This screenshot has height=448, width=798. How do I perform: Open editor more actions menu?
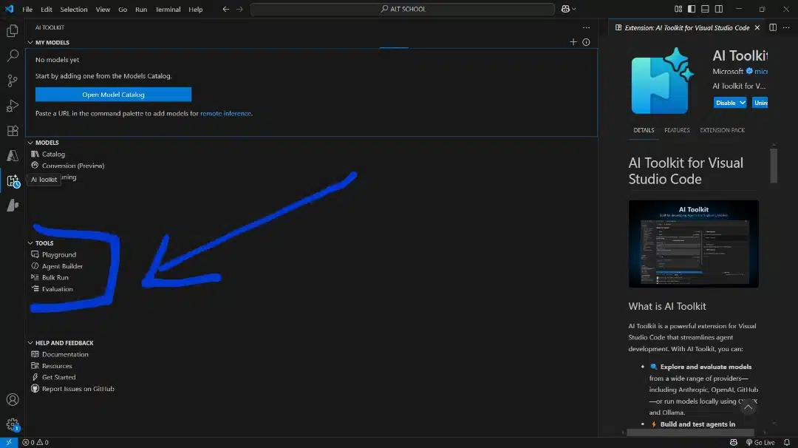[x=786, y=27]
